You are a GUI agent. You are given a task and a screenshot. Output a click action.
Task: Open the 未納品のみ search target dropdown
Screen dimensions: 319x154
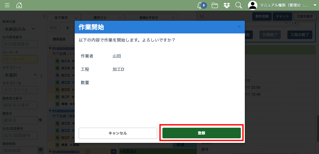click(19, 29)
